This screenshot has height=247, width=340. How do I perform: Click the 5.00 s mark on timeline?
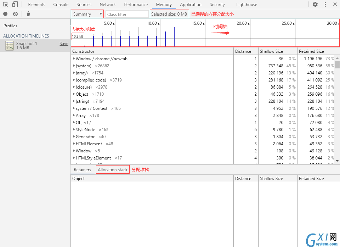tap(109, 23)
